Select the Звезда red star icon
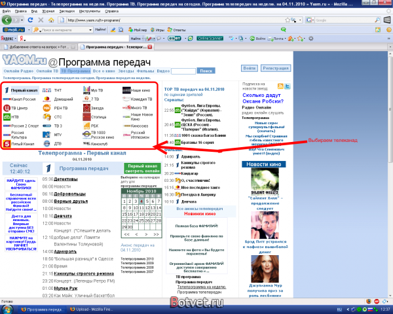The height and width of the screenshot is (314, 393). [x=86, y=108]
